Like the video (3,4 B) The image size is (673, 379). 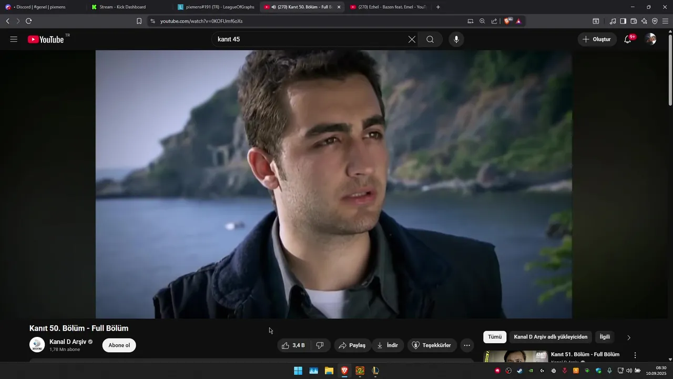(x=293, y=345)
